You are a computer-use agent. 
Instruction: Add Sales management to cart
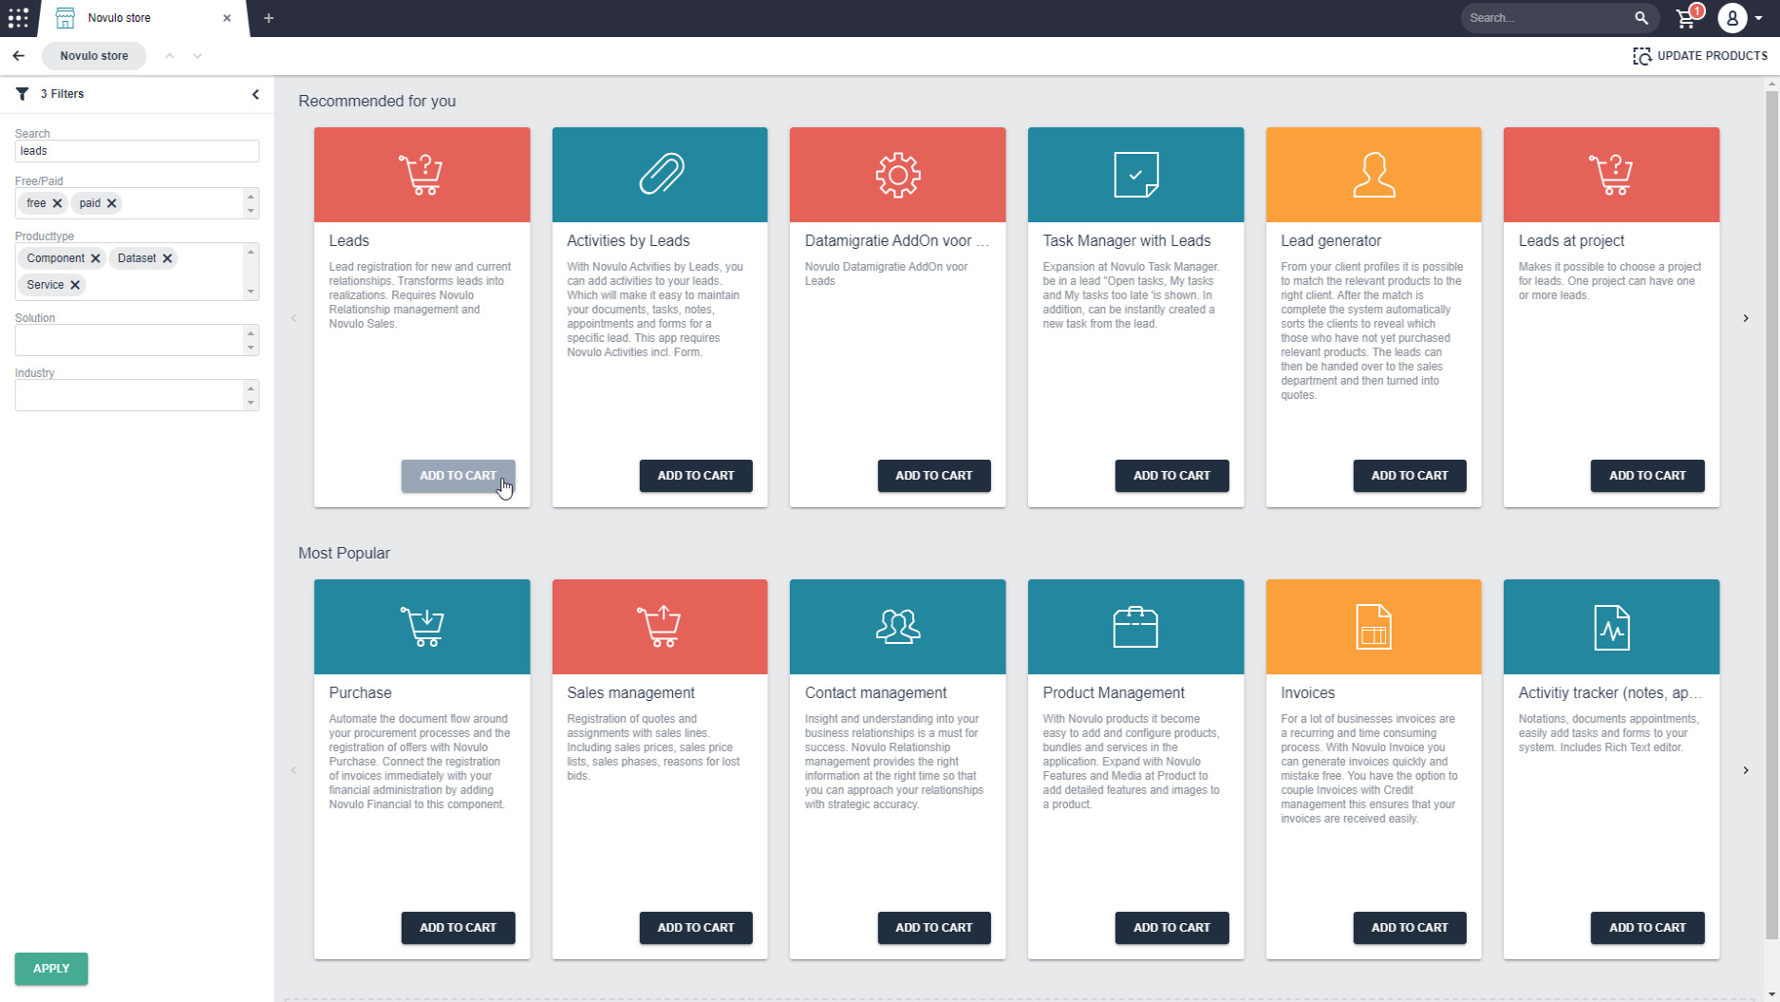click(696, 928)
